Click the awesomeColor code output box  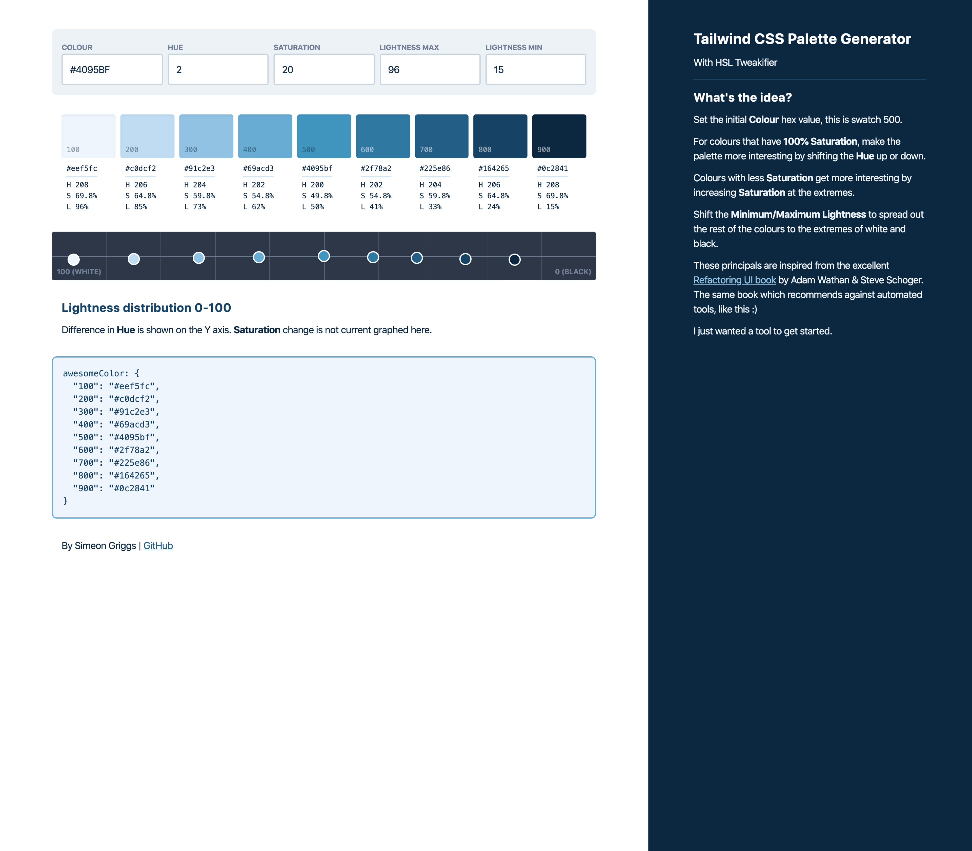point(324,437)
